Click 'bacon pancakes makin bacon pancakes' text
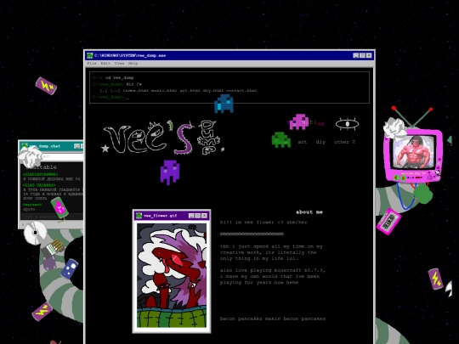This screenshot has height=344, width=459. [273, 319]
